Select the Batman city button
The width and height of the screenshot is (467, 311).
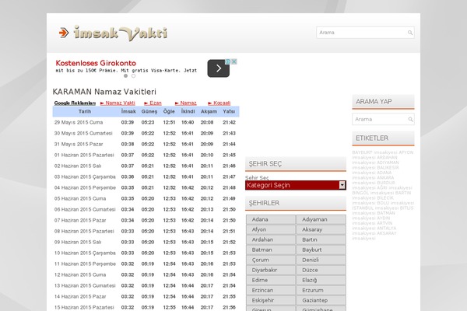pos(271,250)
